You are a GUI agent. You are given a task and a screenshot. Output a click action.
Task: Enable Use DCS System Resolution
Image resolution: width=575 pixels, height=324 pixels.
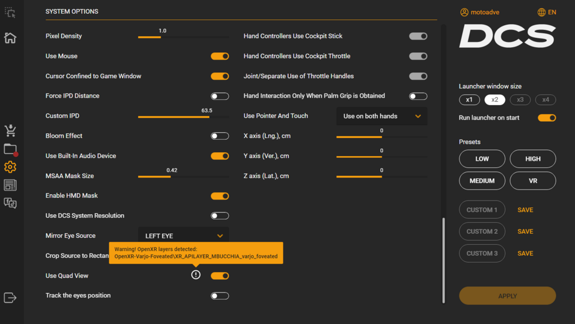click(220, 216)
